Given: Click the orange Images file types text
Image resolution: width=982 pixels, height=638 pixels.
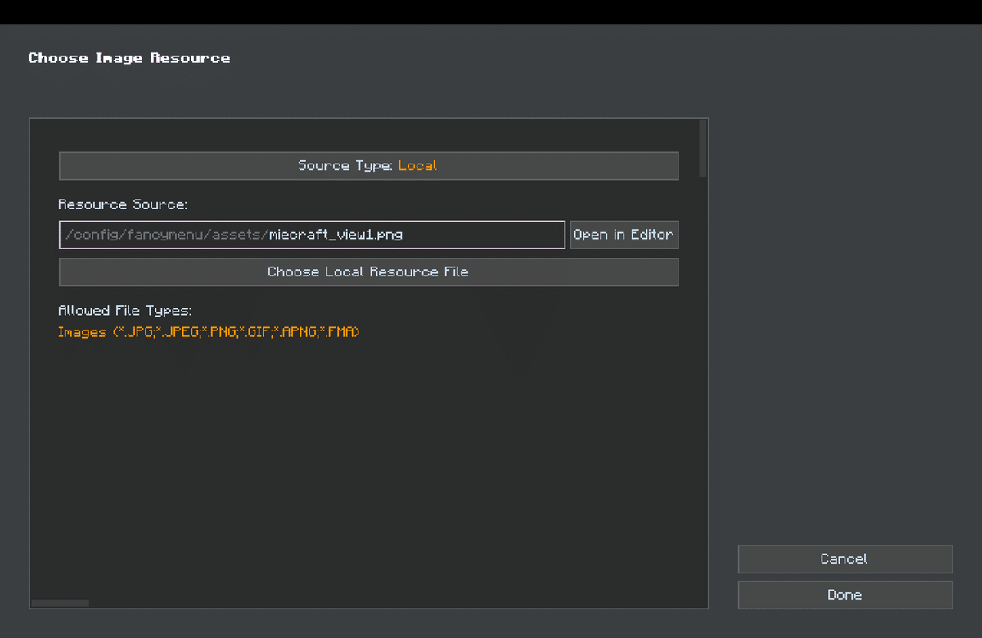Looking at the screenshot, I should tap(209, 333).
